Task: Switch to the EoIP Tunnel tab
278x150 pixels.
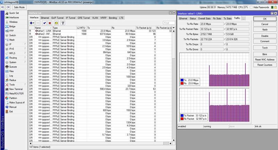Action: tap(57, 18)
